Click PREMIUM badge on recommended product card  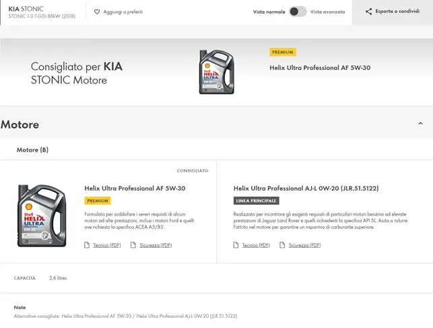pos(98,201)
